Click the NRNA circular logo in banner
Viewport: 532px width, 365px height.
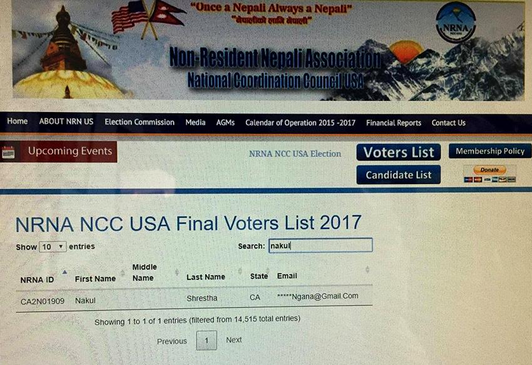coord(455,23)
